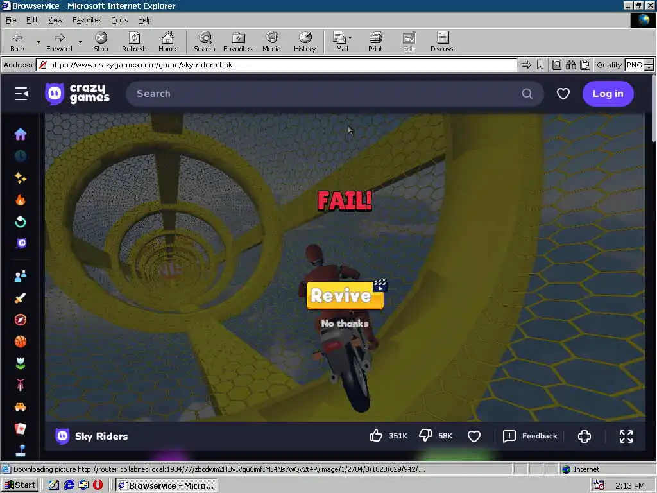
Task: Click the binoculars find icon
Action: click(x=570, y=65)
